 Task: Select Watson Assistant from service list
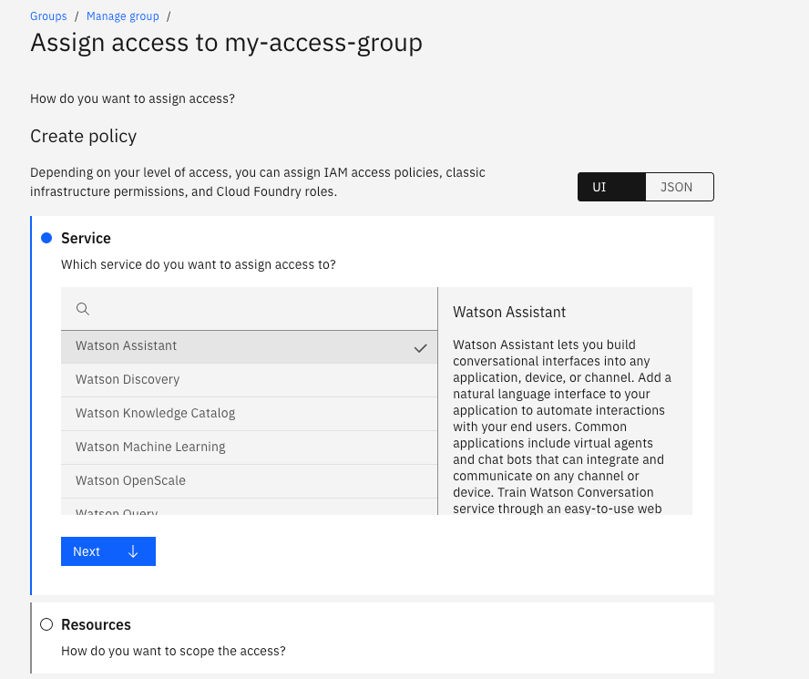[127, 346]
